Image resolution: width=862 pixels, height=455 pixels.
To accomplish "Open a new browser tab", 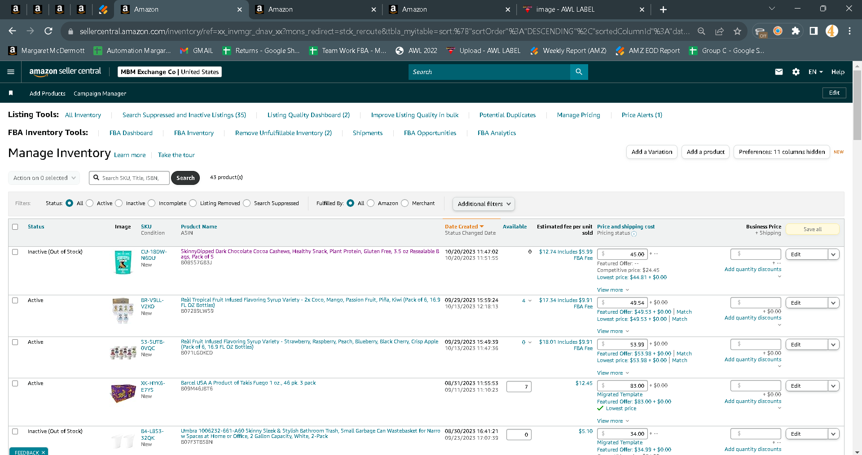I will (663, 9).
